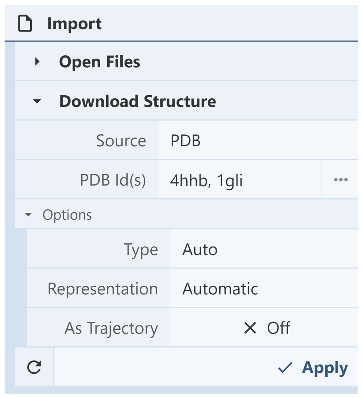Click the Import panel header title
This screenshot has width=362, height=398.
74,24
